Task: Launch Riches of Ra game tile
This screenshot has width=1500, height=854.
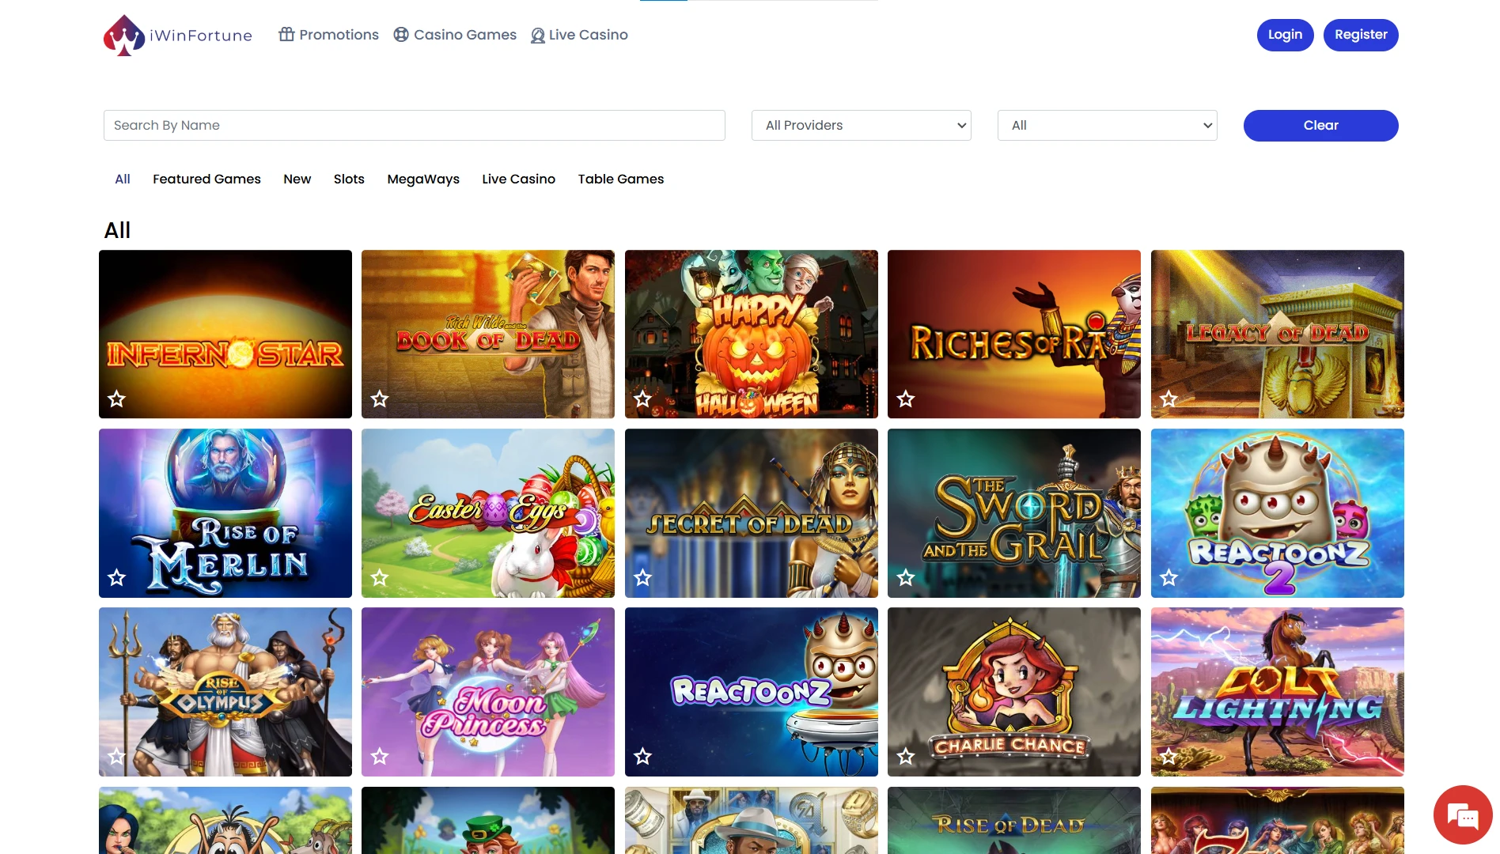Action: coord(1014,334)
